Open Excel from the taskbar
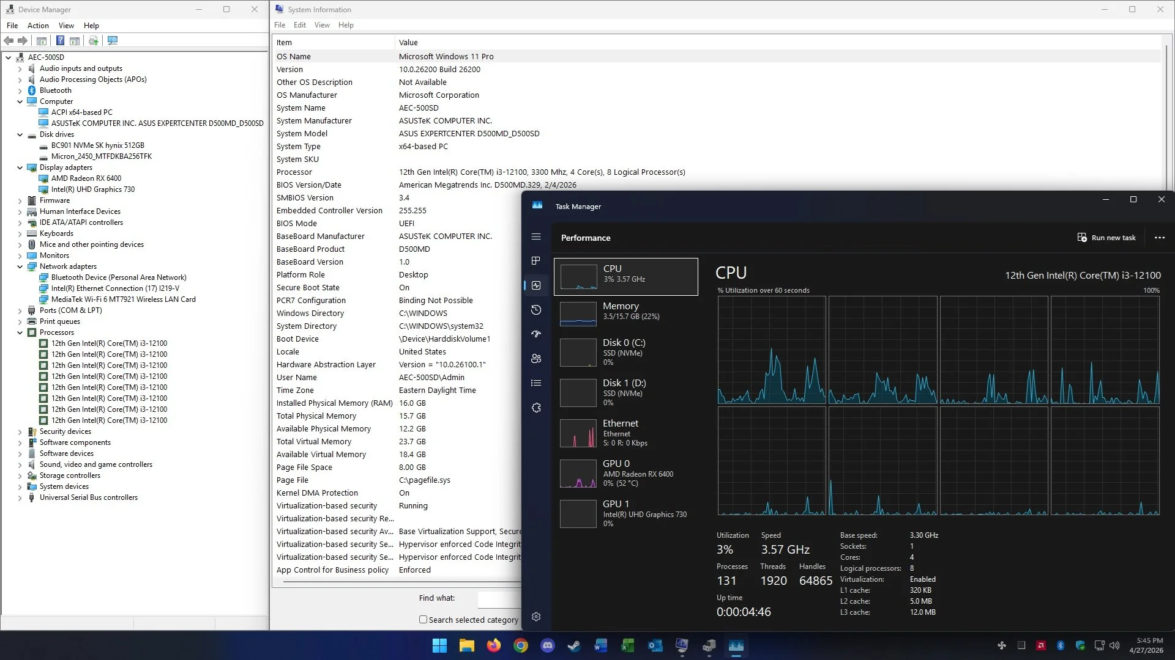This screenshot has width=1175, height=660. (628, 646)
